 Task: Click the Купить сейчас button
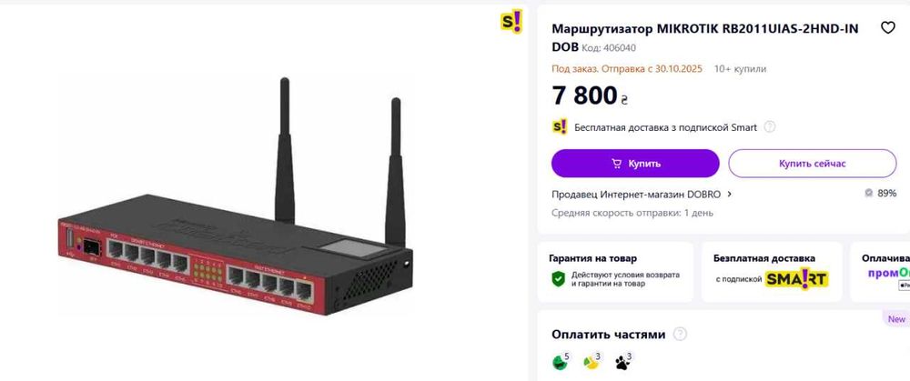812,164
